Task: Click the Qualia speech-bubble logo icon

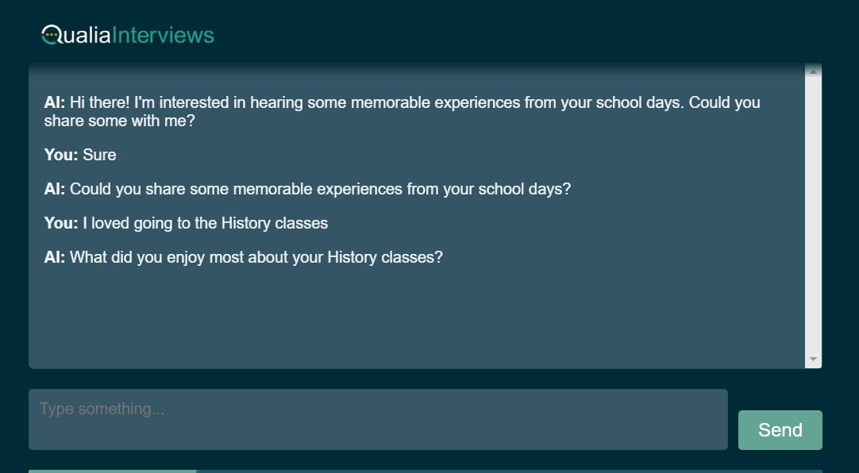Action: pyautogui.click(x=50, y=35)
